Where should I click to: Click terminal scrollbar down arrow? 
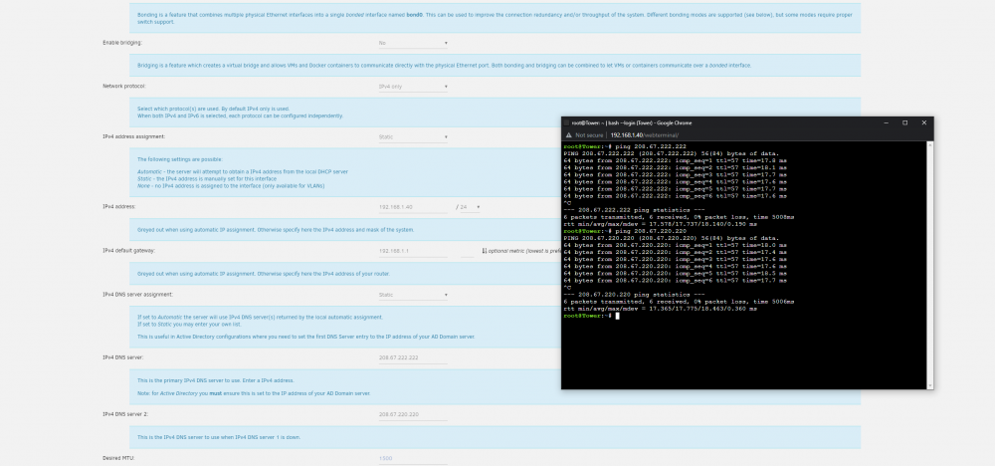pyautogui.click(x=930, y=385)
